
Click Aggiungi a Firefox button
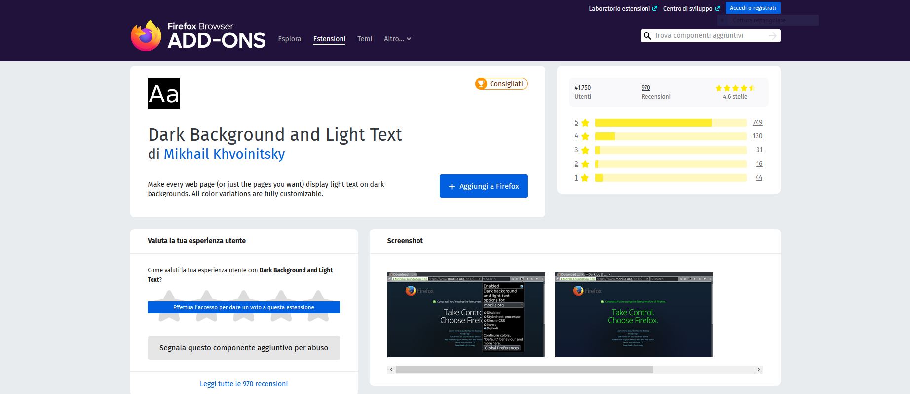484,186
